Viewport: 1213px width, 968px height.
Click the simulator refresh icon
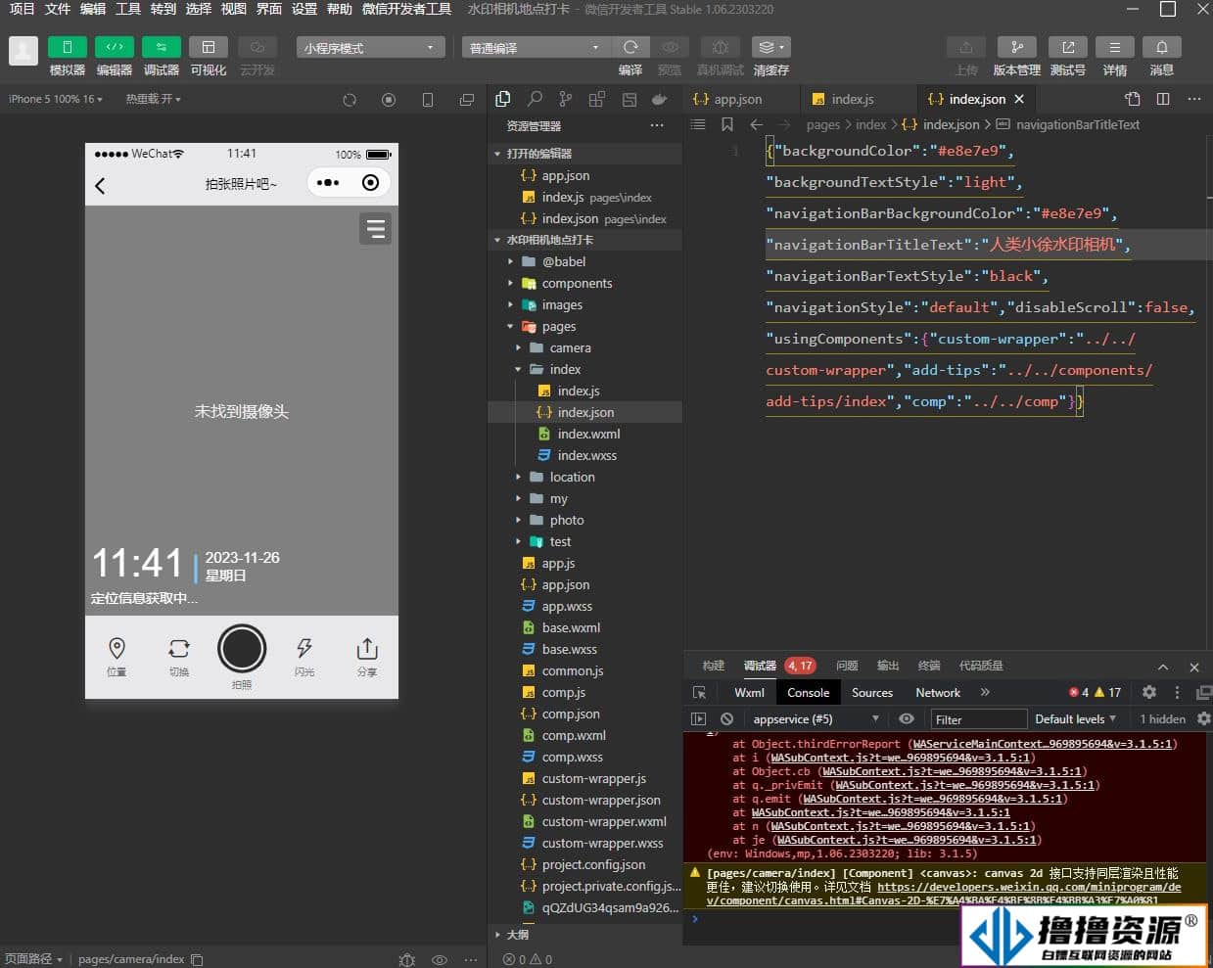(350, 100)
